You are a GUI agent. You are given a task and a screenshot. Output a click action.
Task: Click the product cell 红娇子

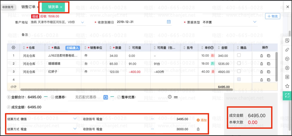tap(63, 72)
